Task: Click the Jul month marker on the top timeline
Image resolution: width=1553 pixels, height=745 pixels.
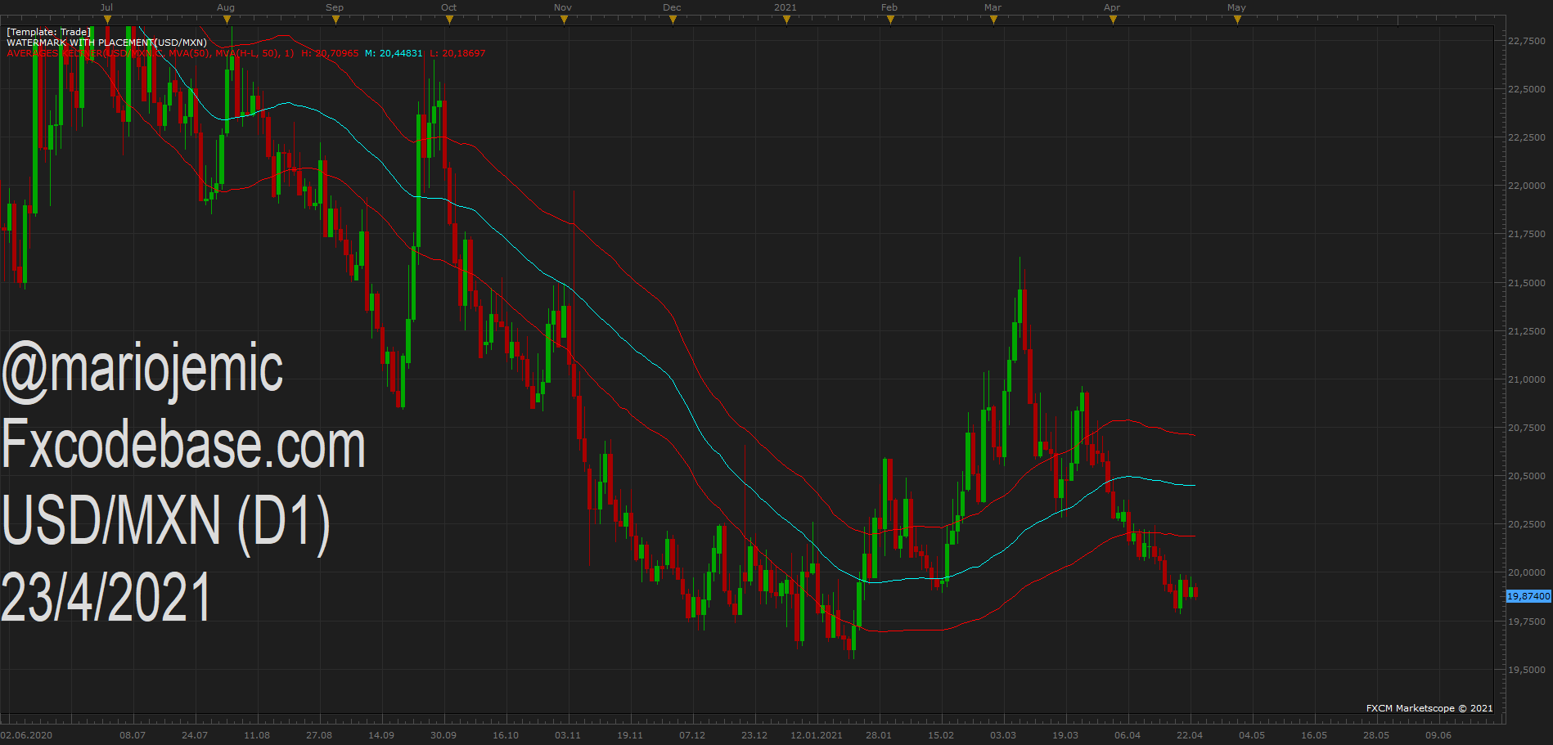Action: click(x=106, y=7)
